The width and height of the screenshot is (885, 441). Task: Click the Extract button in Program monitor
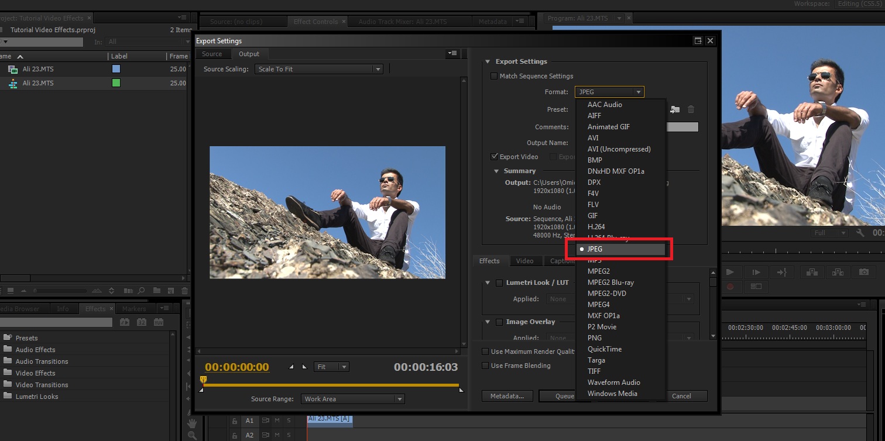[838, 272]
